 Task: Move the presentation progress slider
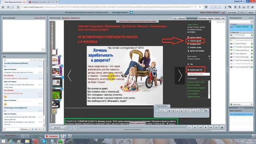click(x=79, y=128)
